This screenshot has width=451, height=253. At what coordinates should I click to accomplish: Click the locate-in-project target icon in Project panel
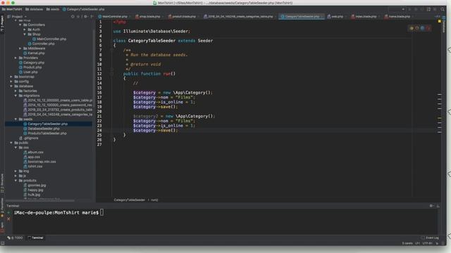(x=73, y=17)
